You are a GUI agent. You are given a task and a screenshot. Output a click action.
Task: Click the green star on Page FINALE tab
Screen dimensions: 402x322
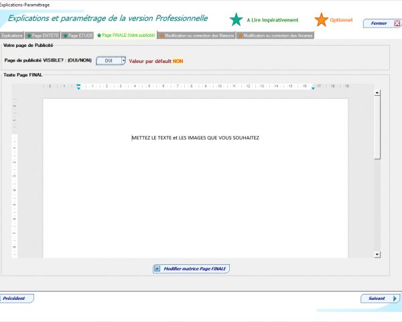99,36
